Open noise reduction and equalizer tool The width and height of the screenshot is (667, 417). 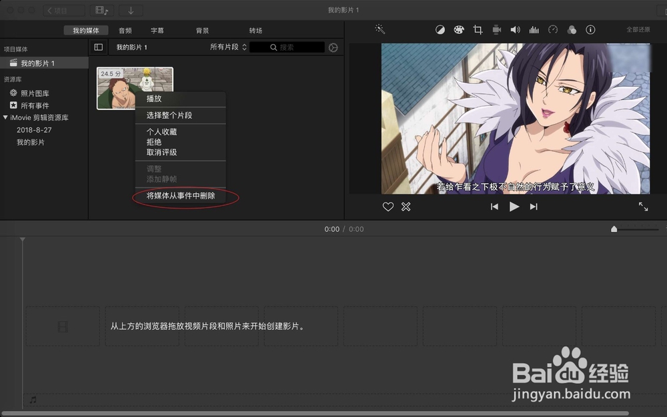coord(534,30)
